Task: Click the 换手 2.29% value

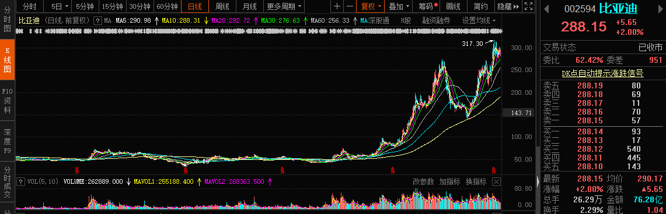Action: 592,209
